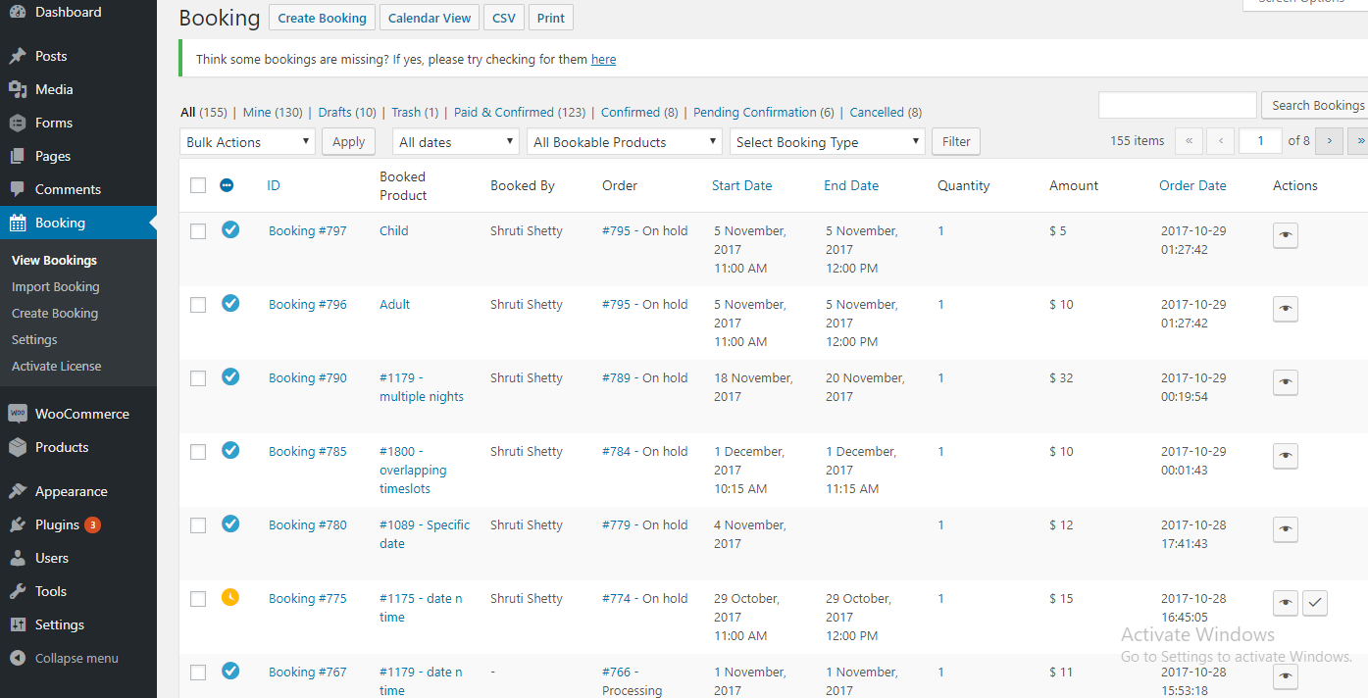
Task: Open the Select Booking Type dropdown
Action: (x=827, y=141)
